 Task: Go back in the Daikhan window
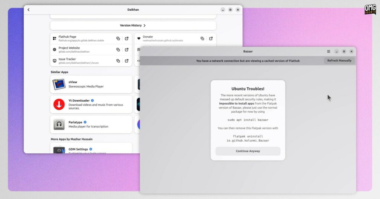pos(29,10)
